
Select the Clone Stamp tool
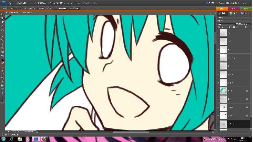[x=2, y=67]
